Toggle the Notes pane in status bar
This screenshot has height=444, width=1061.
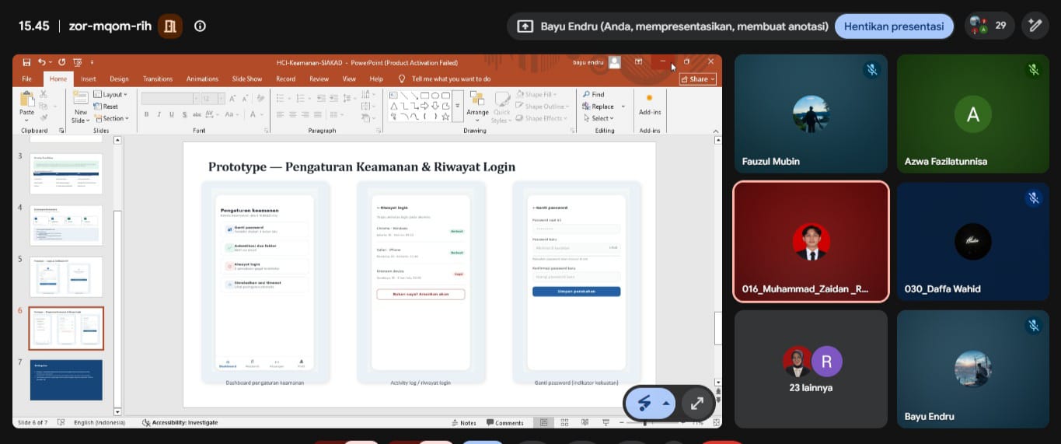click(464, 423)
